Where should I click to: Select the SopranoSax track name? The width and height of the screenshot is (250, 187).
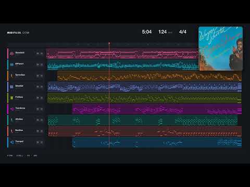pos(20,75)
